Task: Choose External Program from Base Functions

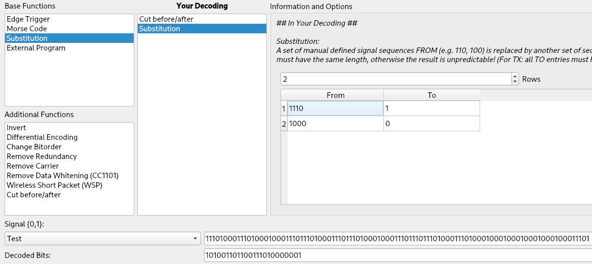Action: pyautogui.click(x=36, y=48)
